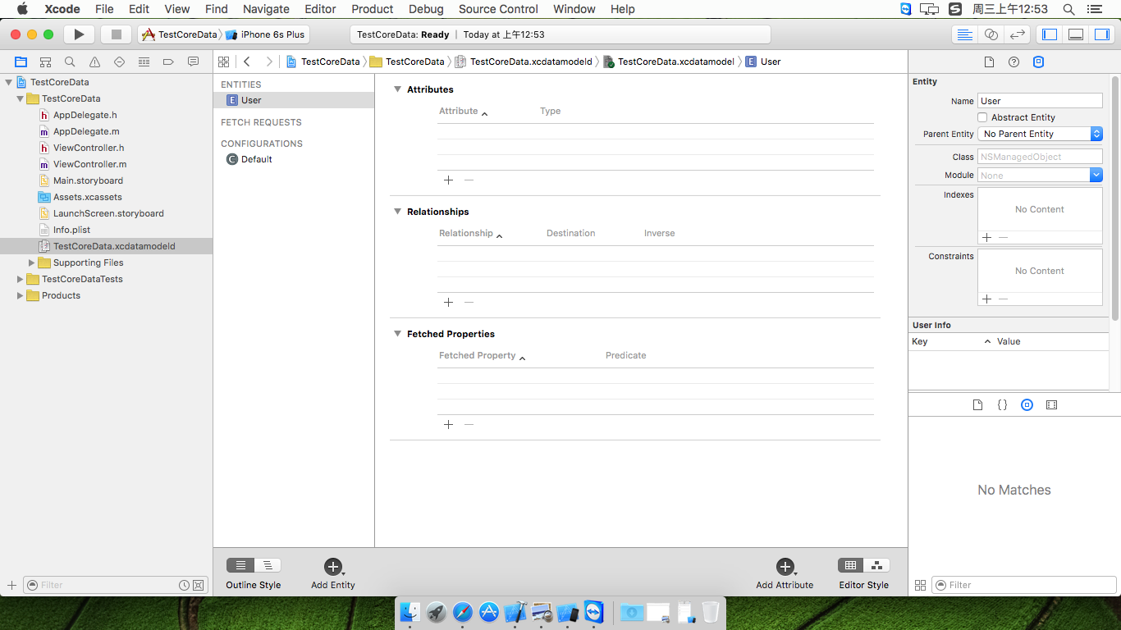Screen dimensions: 1121x630
Task: Switch to the Version editor
Action: click(x=1018, y=34)
